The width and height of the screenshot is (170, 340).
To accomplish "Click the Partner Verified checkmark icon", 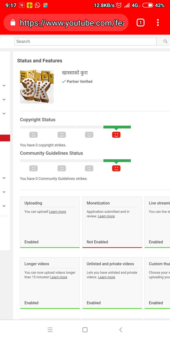I will click(x=64, y=81).
